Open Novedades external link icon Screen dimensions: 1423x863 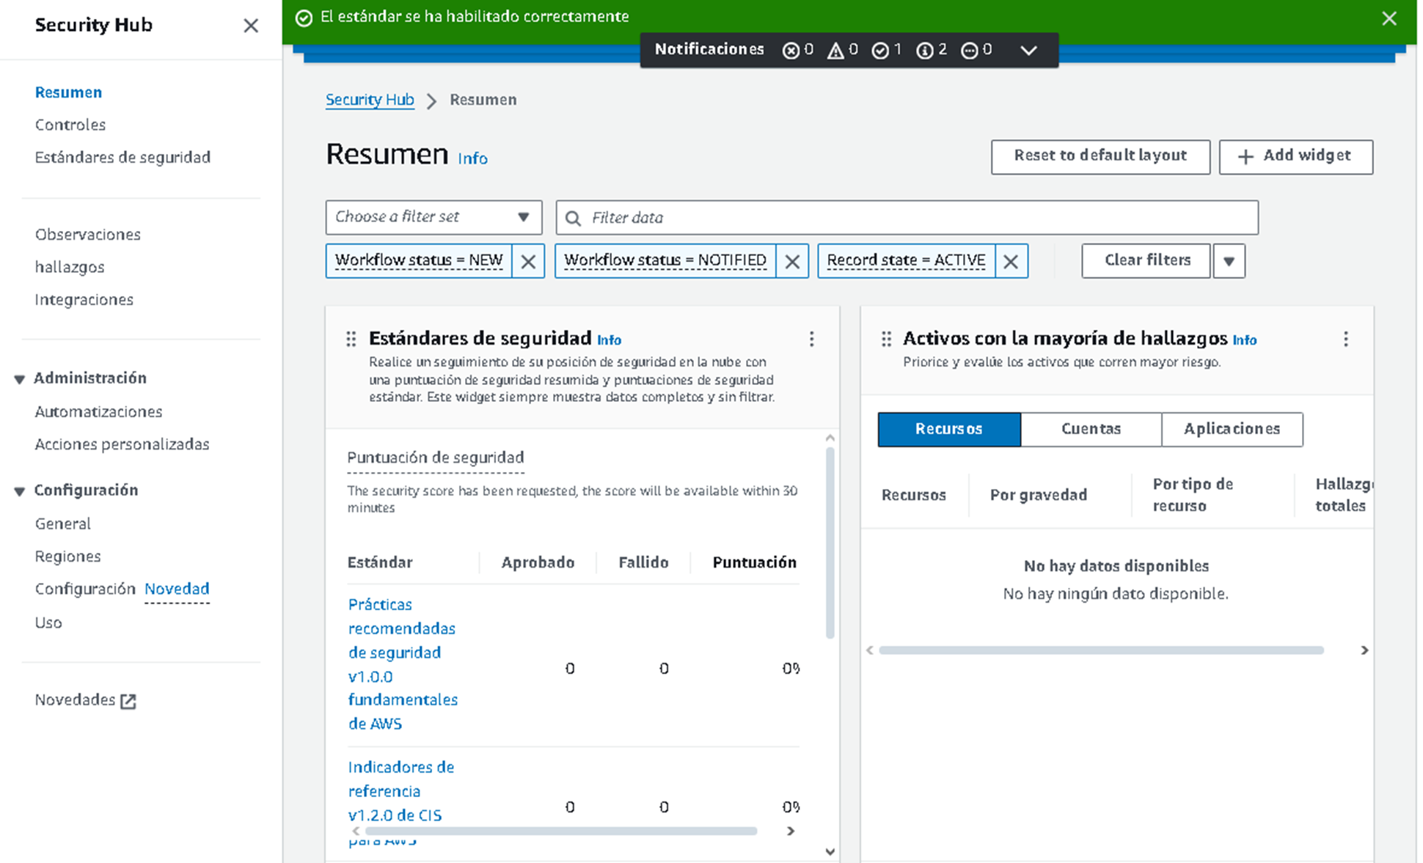(x=128, y=701)
